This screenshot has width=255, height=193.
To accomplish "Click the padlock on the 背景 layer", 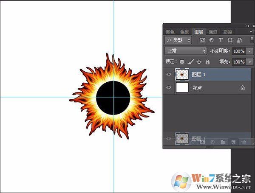I will point(243,87).
